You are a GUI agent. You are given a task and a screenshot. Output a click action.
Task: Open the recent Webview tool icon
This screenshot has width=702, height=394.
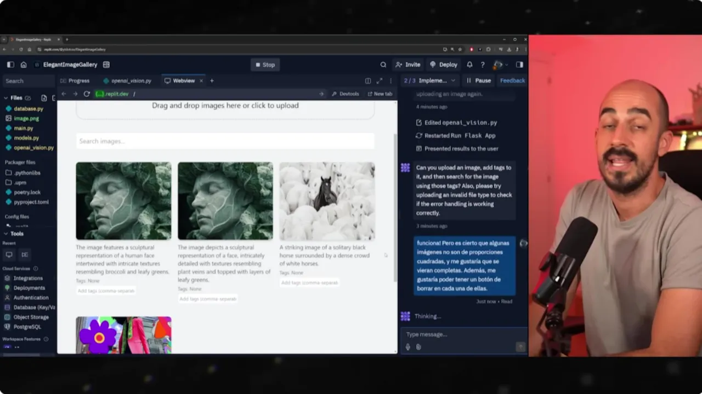pos(9,254)
